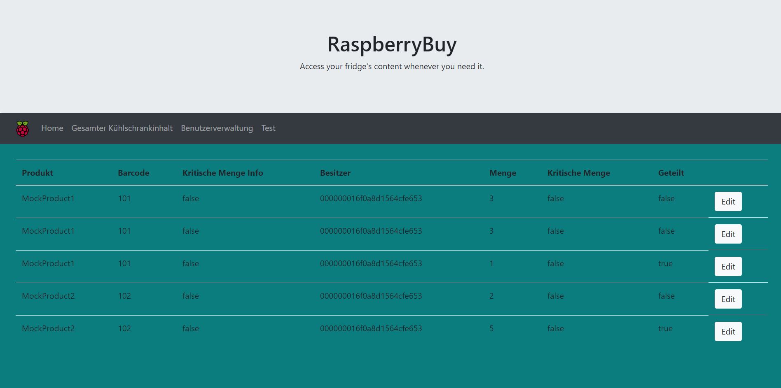Click barcode 102 in the Menge 5 row
Screen dimensions: 781x388
124,328
